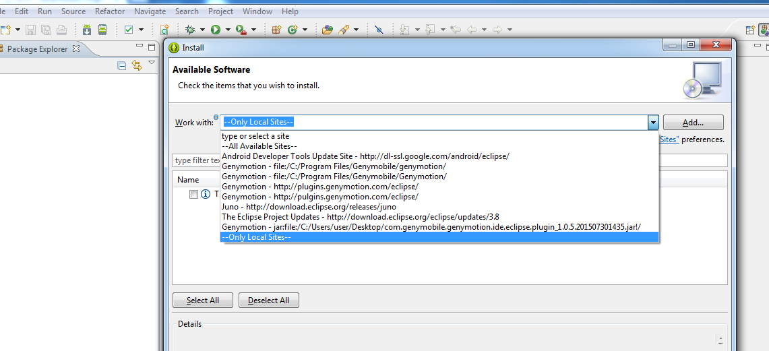Screen dimensions: 769x351
Task: Click the Print toolbar icon
Action: click(61, 30)
